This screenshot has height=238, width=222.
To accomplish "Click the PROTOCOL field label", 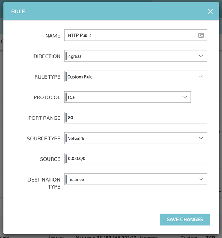I will click(47, 97).
